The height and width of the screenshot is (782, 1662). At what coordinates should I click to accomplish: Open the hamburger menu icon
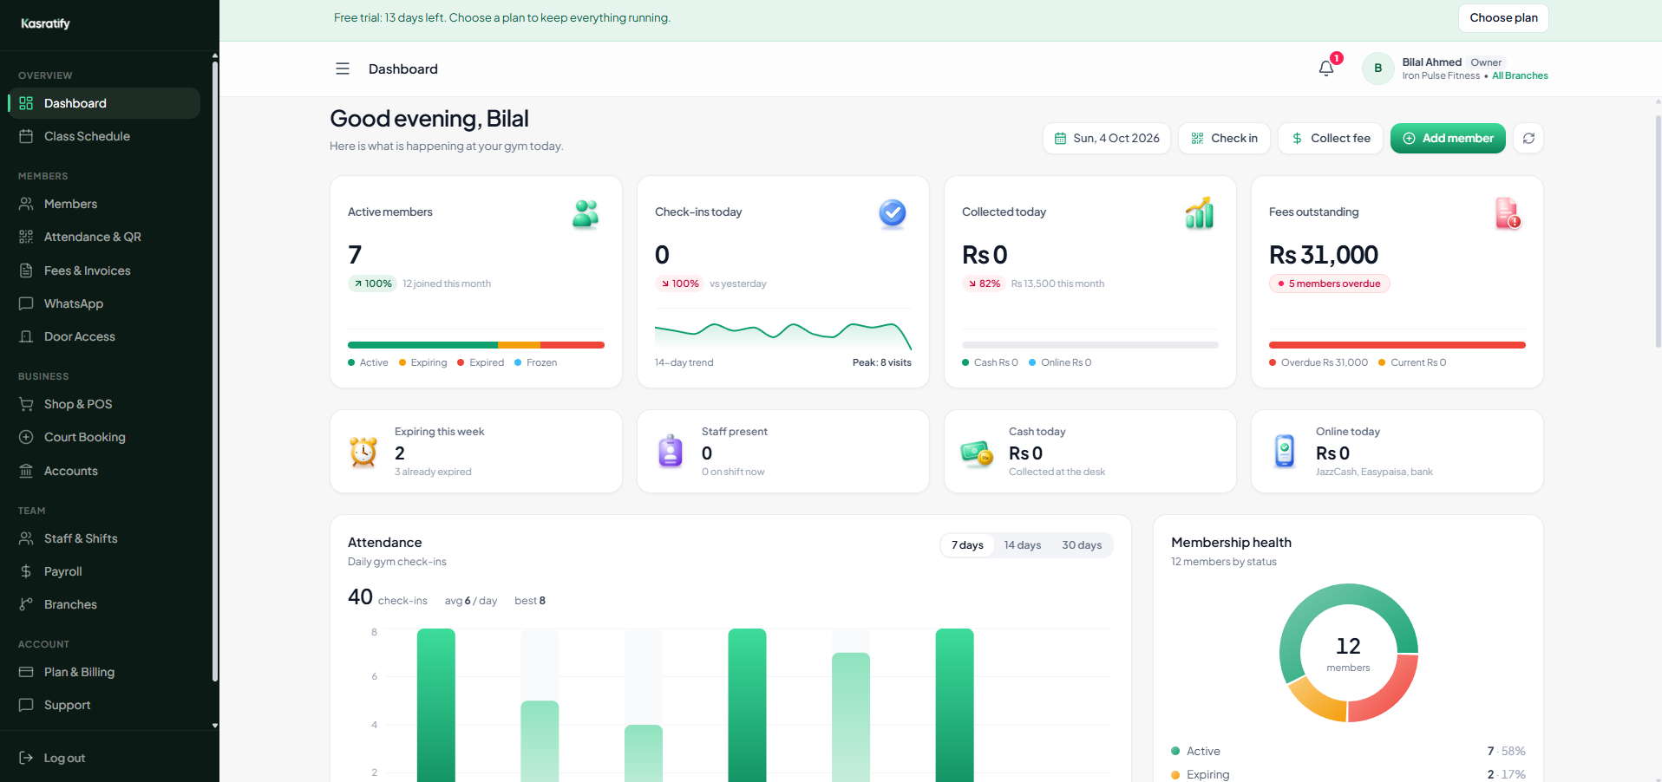tap(343, 68)
